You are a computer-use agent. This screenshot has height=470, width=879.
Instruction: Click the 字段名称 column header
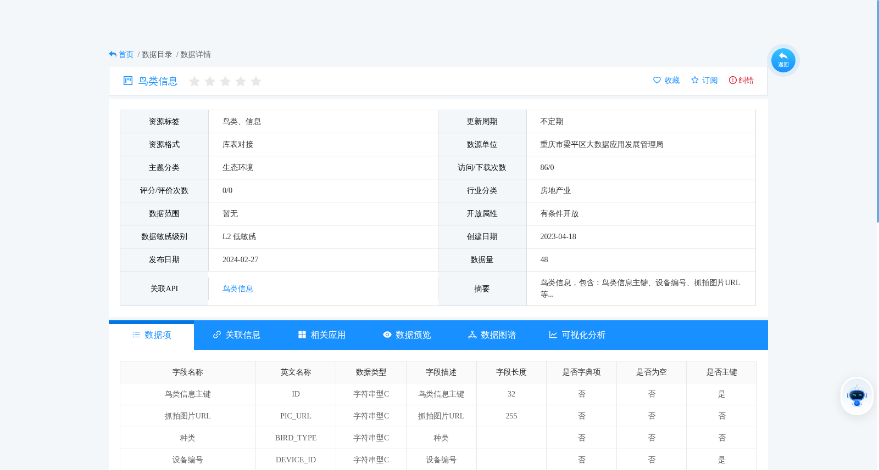coord(188,372)
